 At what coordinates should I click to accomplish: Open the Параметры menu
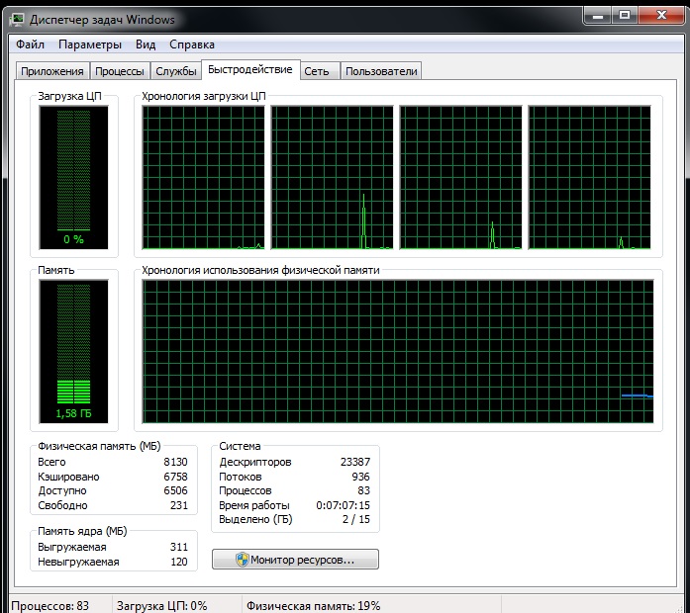click(x=90, y=44)
